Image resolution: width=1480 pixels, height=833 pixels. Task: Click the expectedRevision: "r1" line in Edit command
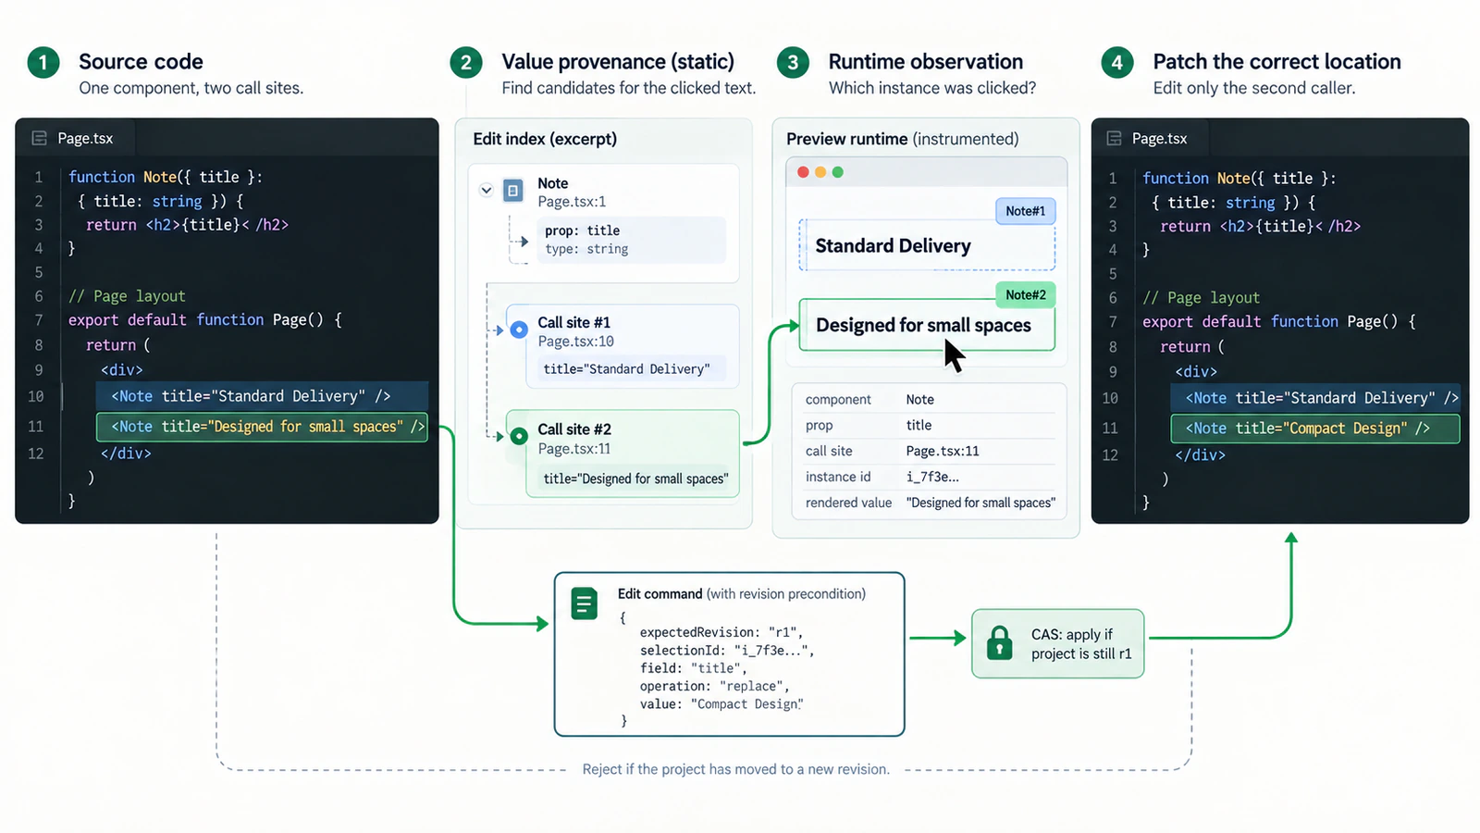pyautogui.click(x=721, y=632)
